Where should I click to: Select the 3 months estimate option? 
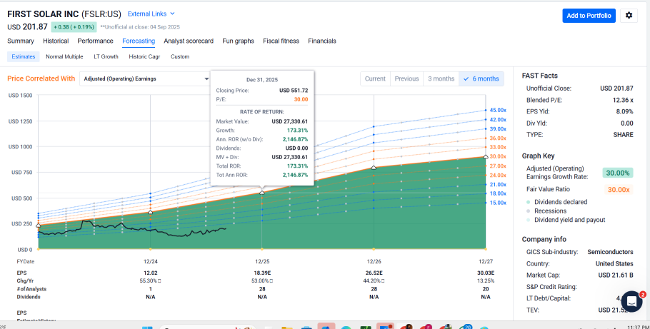click(441, 79)
